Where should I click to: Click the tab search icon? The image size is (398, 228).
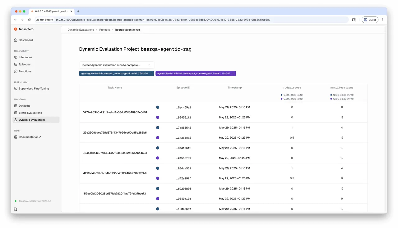(354, 20)
